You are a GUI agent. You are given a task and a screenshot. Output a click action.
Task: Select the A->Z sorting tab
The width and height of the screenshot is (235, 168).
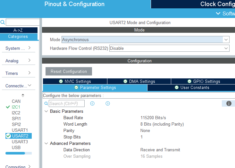pyautogui.click(x=19, y=30)
